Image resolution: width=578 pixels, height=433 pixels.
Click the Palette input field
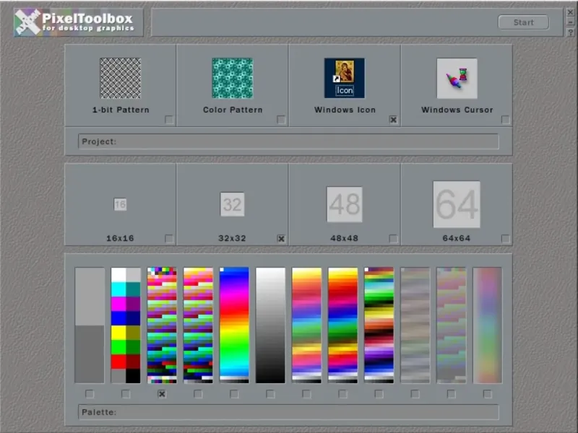[x=288, y=412]
